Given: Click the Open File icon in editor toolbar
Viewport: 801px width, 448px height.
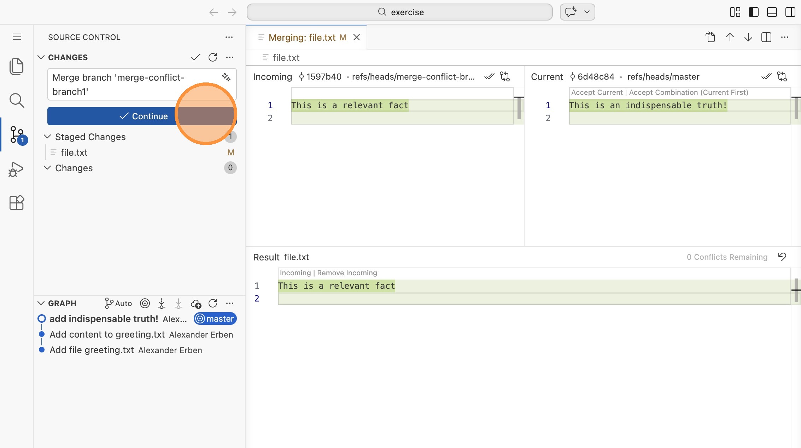Looking at the screenshot, I should (711, 37).
